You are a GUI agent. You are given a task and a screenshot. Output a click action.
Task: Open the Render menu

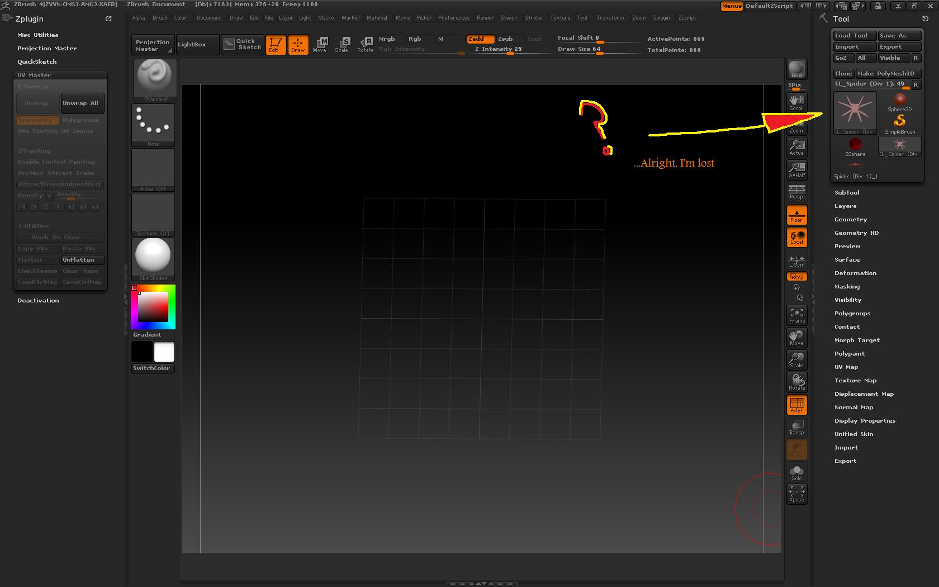(485, 18)
